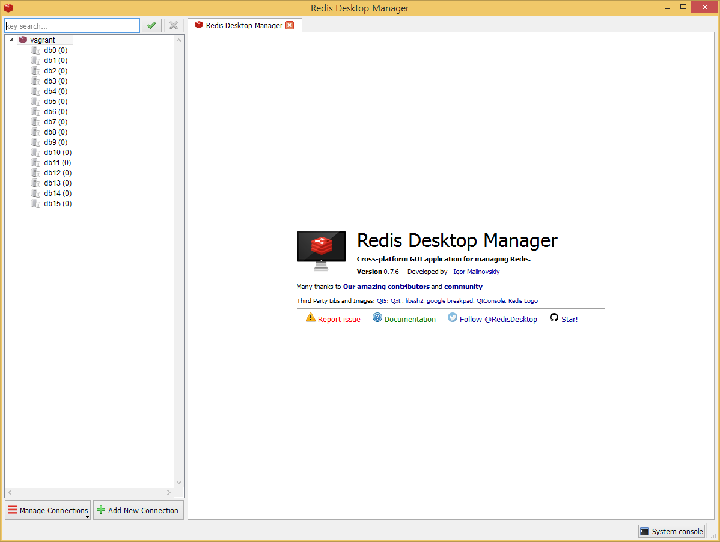Click the db12 database icon
Screen dimensions: 720x542
point(35,172)
